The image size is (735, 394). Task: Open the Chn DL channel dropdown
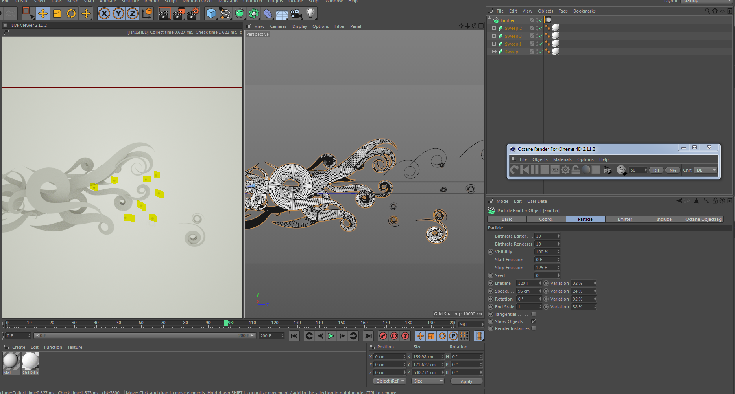point(706,170)
